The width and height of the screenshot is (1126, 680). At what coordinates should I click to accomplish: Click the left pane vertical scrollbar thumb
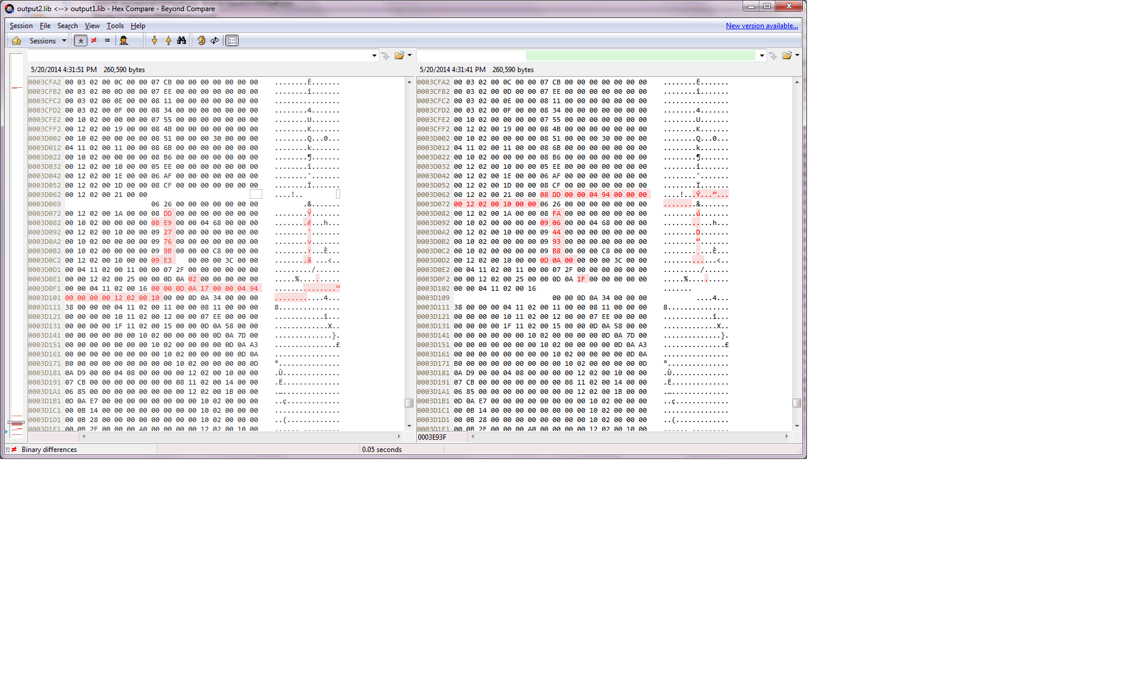tap(409, 403)
